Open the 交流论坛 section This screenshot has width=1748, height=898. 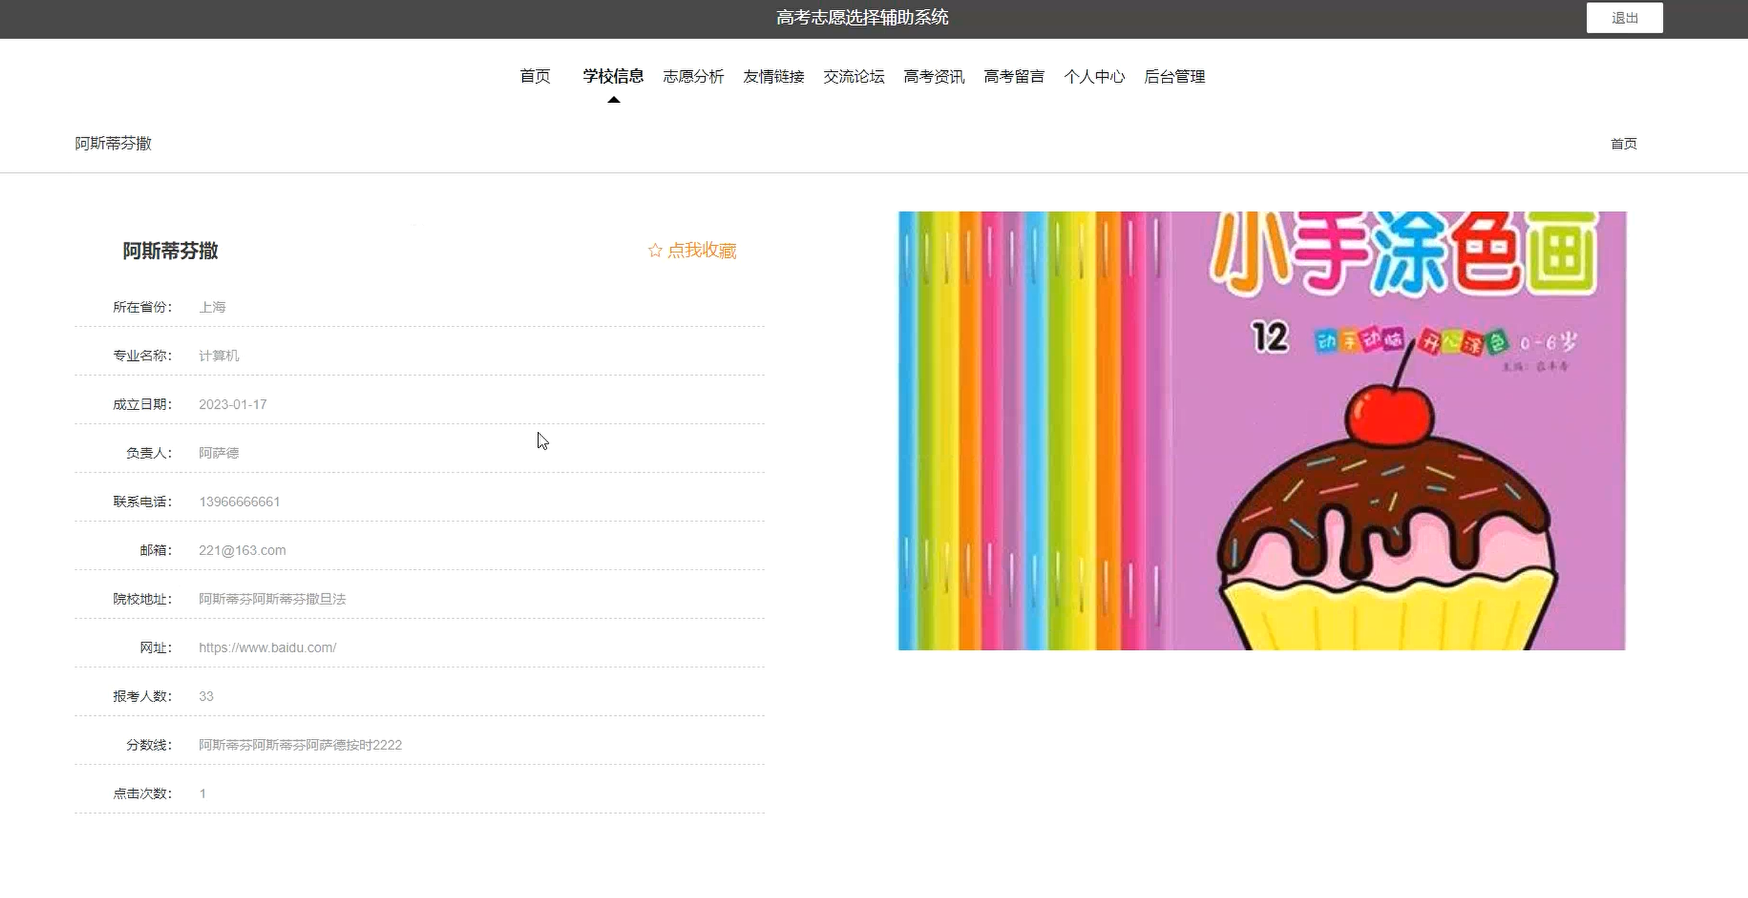click(x=854, y=76)
